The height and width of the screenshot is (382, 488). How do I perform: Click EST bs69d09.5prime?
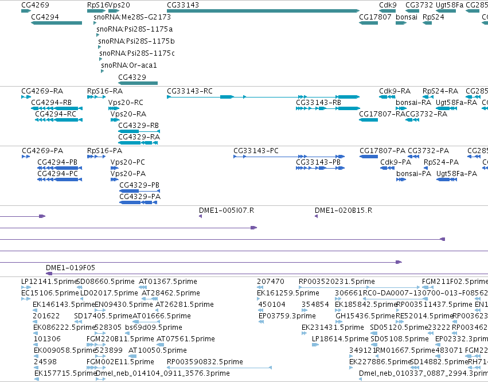[127, 333]
